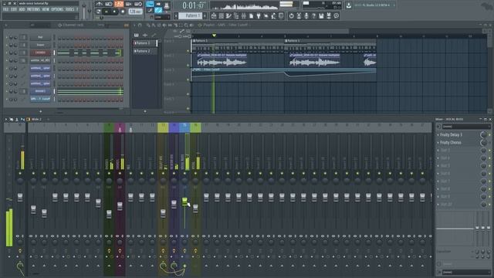Toggle mute LED on the master mixer track
Screen dimensions: 494x278
[20, 173]
